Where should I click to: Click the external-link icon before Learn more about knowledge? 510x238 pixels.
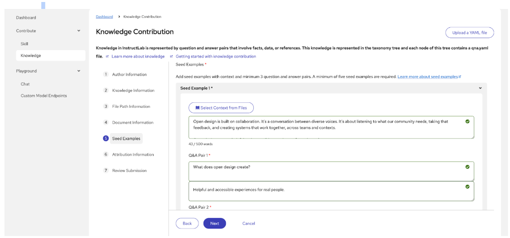tap(107, 56)
